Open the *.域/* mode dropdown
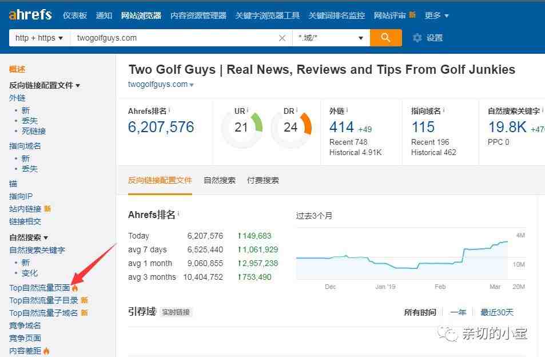 pos(331,38)
